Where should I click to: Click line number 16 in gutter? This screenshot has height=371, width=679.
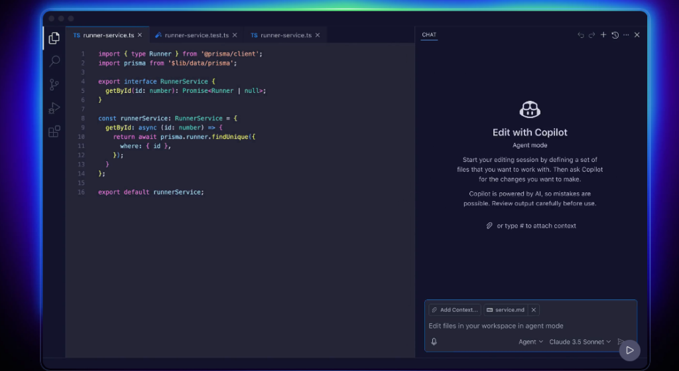[81, 192]
